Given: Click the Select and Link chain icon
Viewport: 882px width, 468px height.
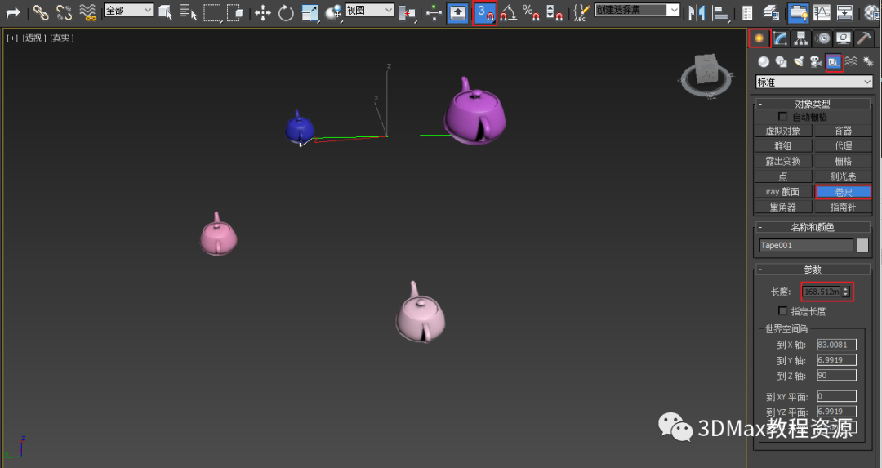Looking at the screenshot, I should click(x=41, y=12).
